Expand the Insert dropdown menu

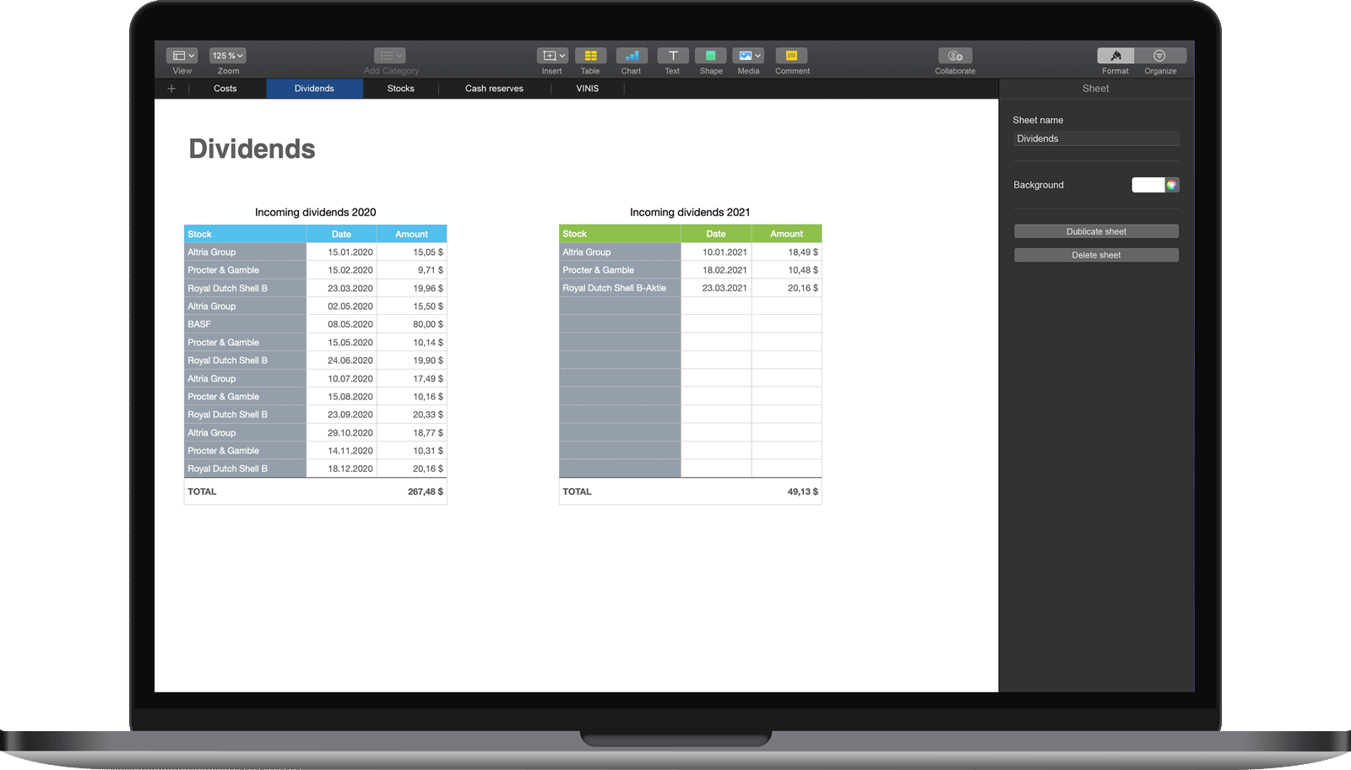pyautogui.click(x=552, y=56)
